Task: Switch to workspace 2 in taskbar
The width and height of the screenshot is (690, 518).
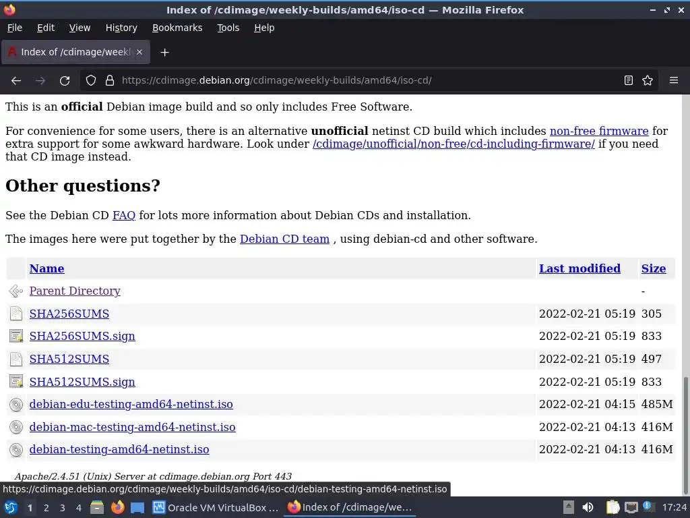Action: pyautogui.click(x=46, y=508)
